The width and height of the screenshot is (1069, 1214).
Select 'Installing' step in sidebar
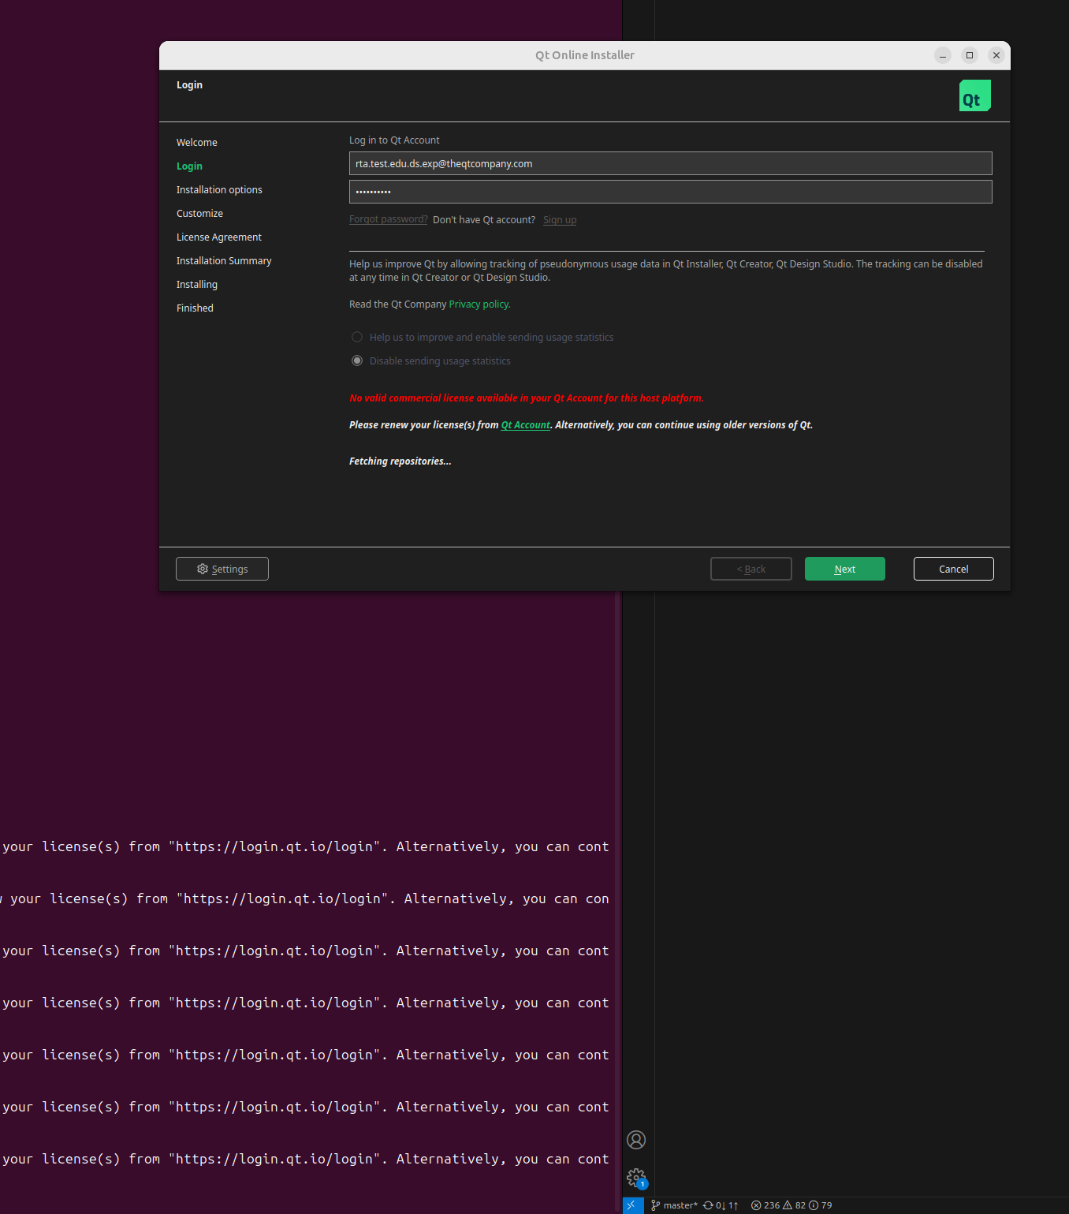click(197, 285)
